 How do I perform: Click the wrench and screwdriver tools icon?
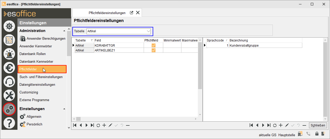tap(9, 95)
